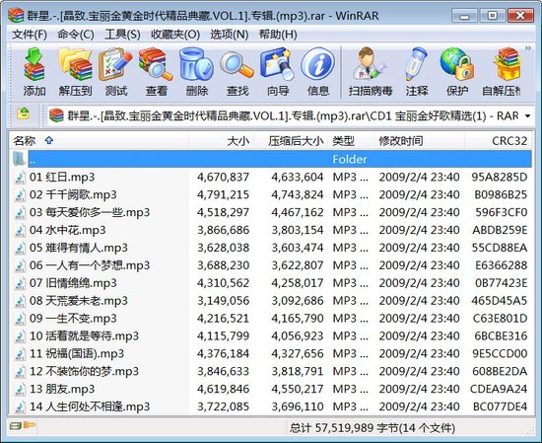Click the window resize grip in the corner

point(529,430)
